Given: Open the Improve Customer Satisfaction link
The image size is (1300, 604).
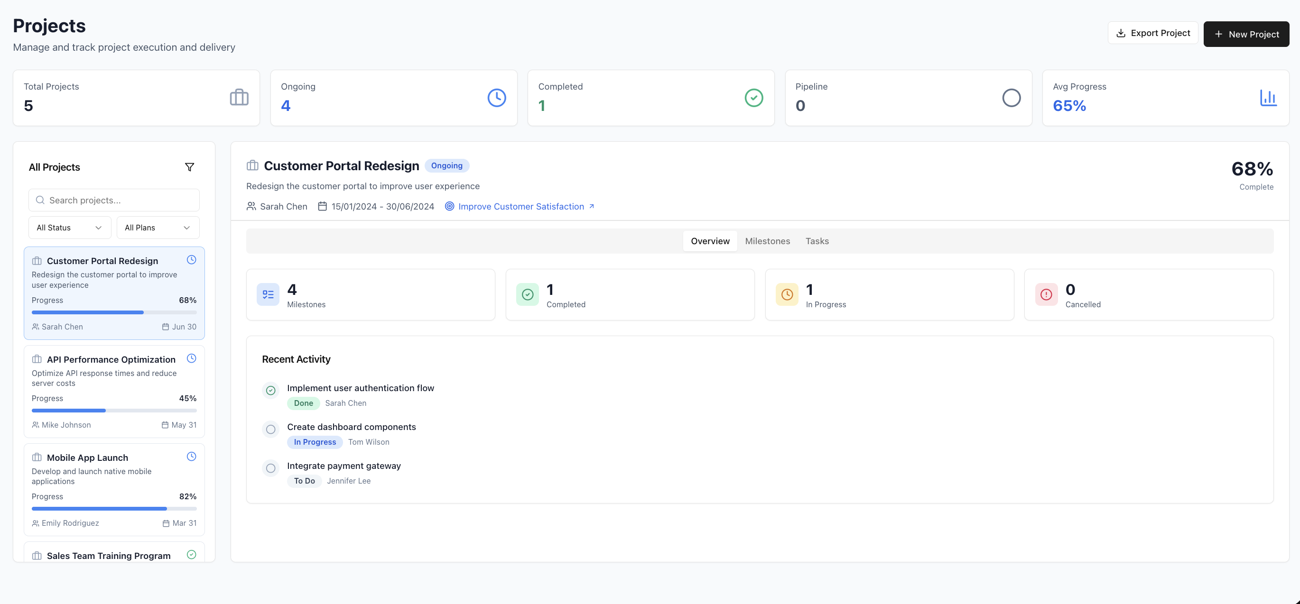Looking at the screenshot, I should [x=520, y=206].
